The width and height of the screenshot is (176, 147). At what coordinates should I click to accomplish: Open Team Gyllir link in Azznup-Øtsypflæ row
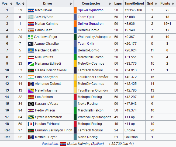tap(86, 44)
